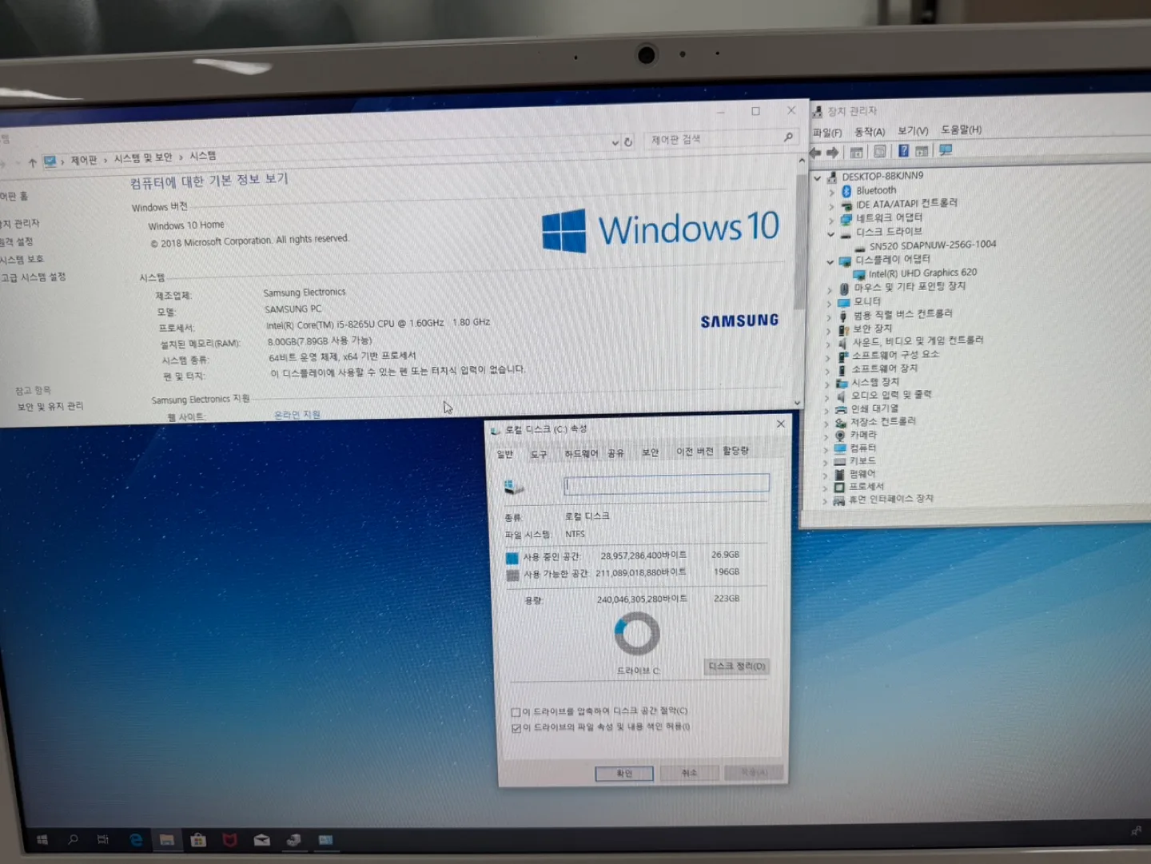The height and width of the screenshot is (864, 1151).
Task: Switch to the 도구 tab in disk properties
Action: tap(539, 454)
